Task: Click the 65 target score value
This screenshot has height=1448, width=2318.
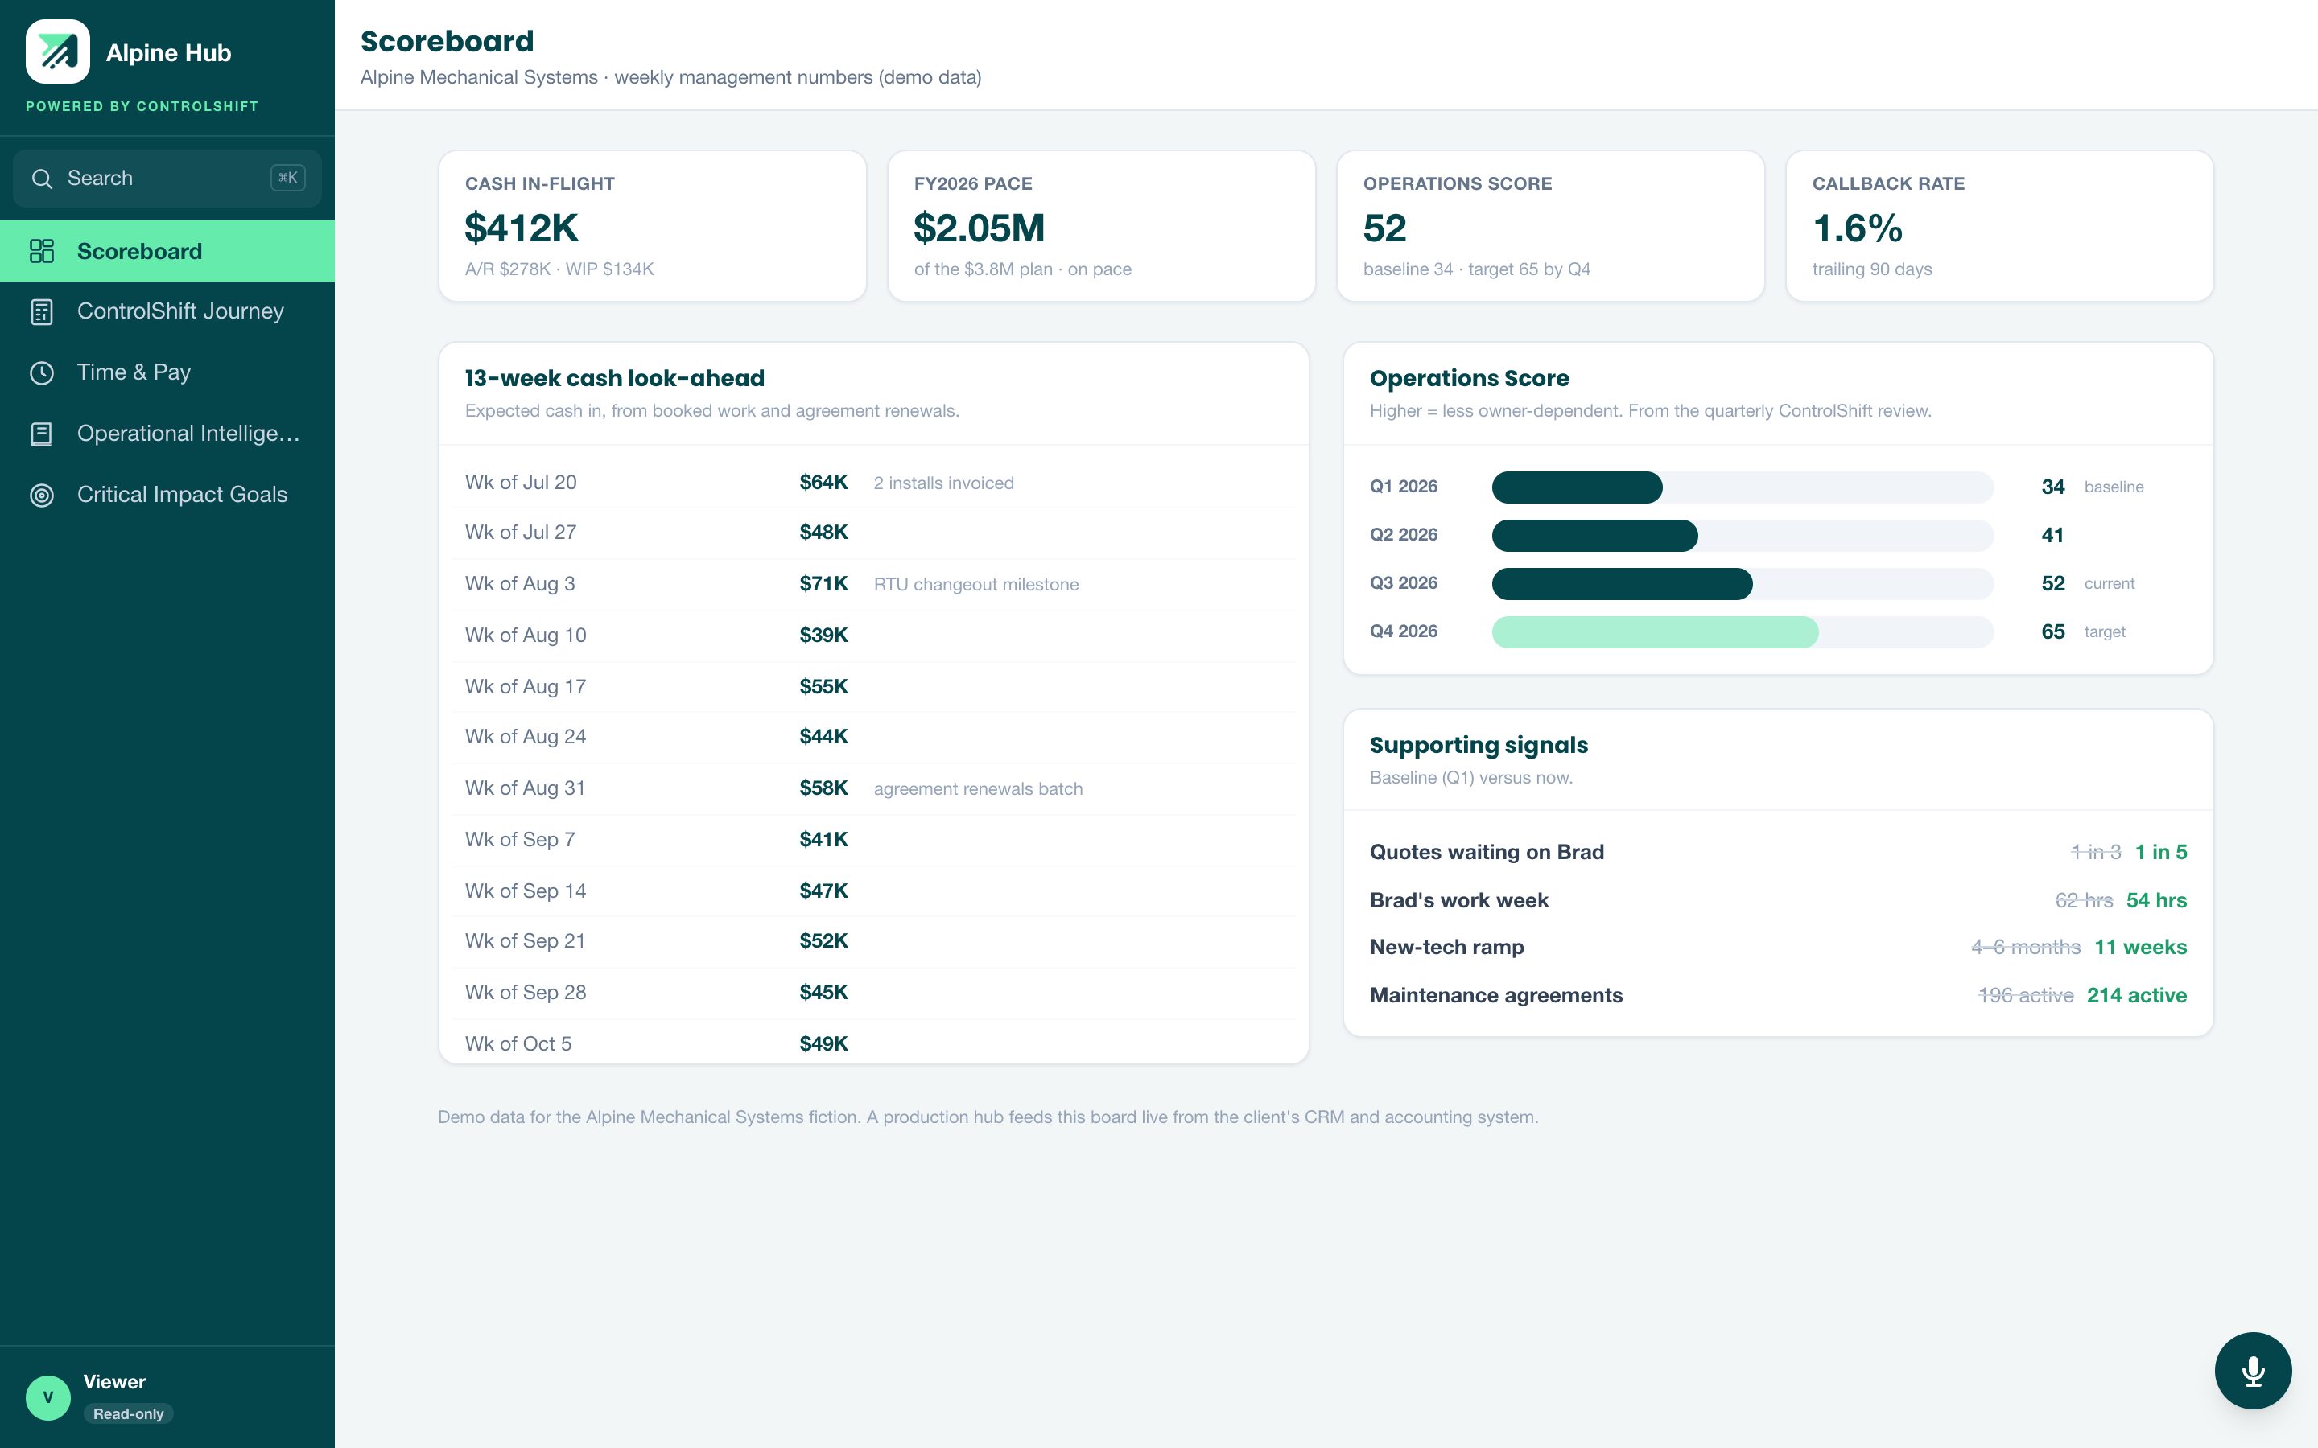Action: tap(2052, 632)
